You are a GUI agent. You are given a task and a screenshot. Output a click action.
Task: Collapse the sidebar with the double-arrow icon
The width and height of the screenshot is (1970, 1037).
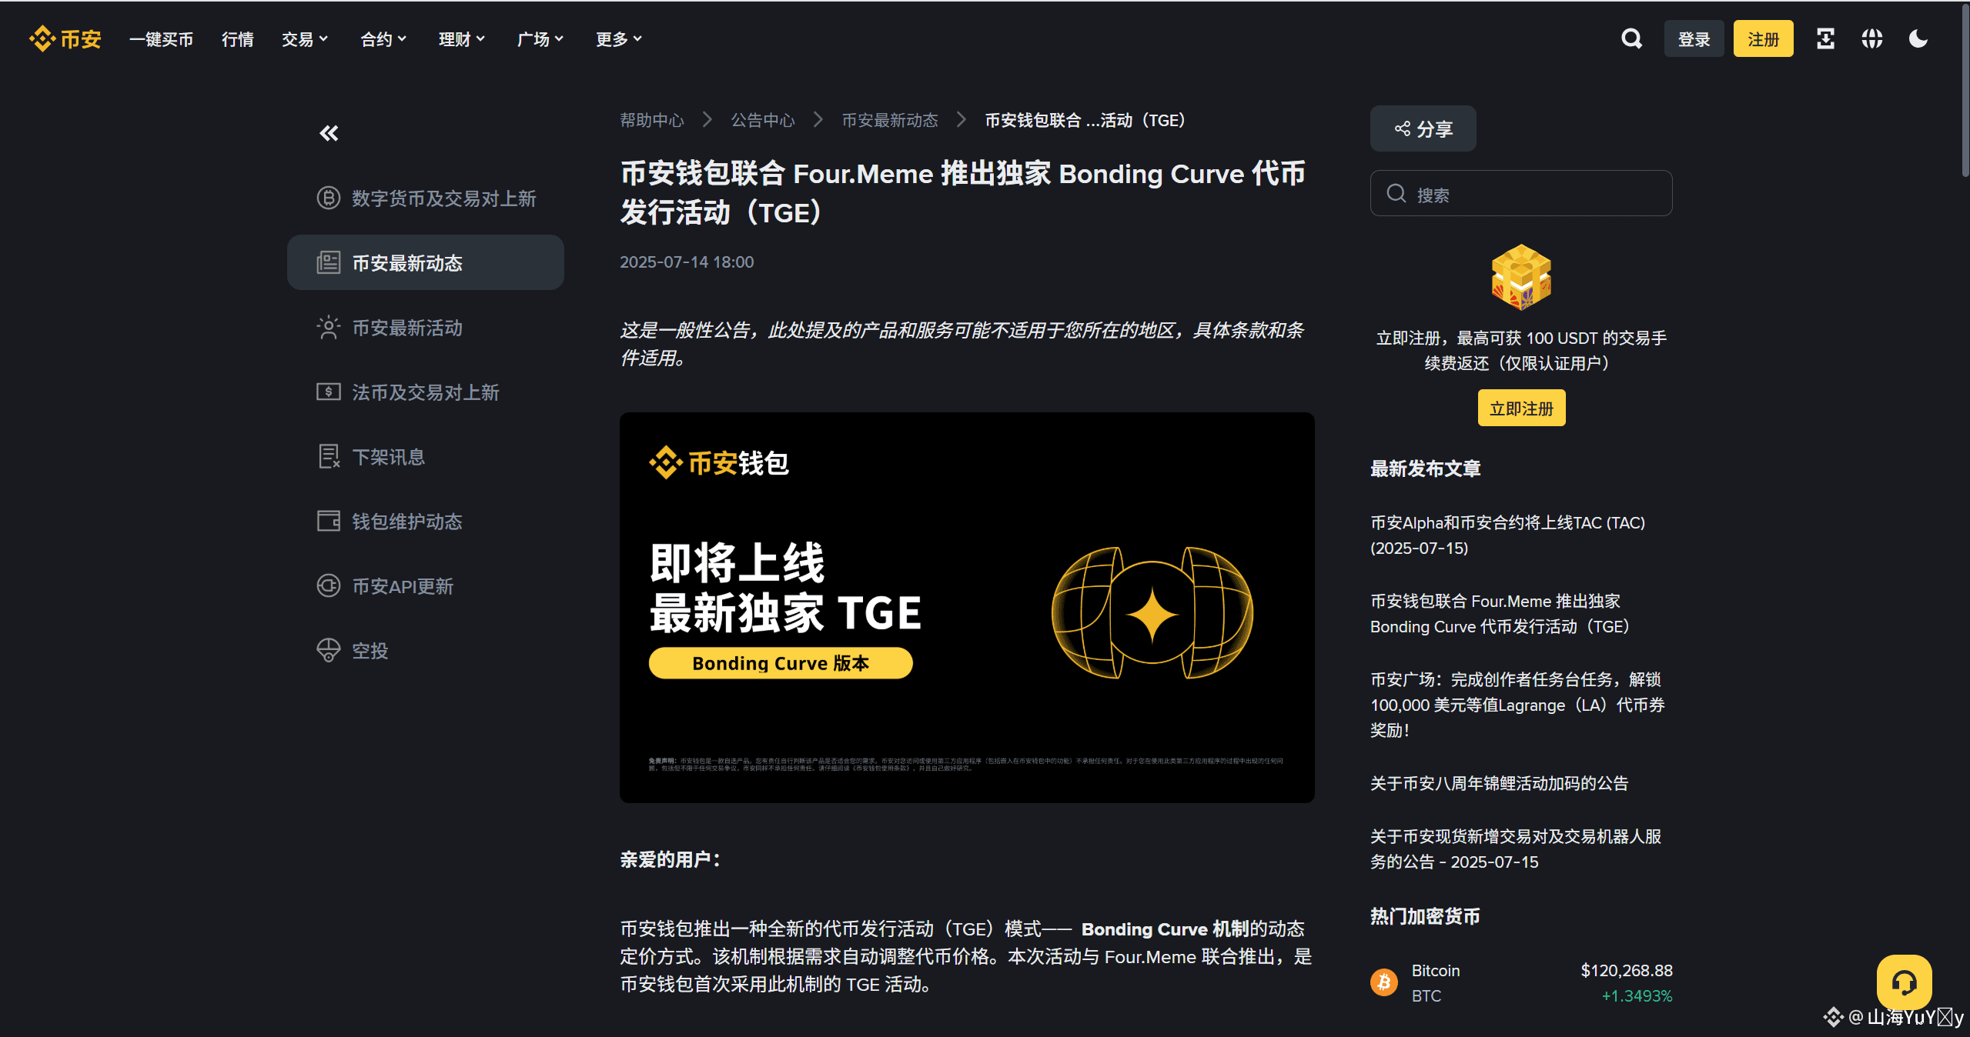(328, 133)
